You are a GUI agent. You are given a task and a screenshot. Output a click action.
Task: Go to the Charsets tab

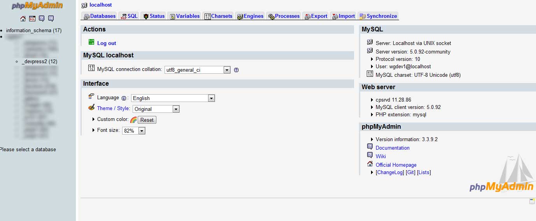pyautogui.click(x=218, y=16)
